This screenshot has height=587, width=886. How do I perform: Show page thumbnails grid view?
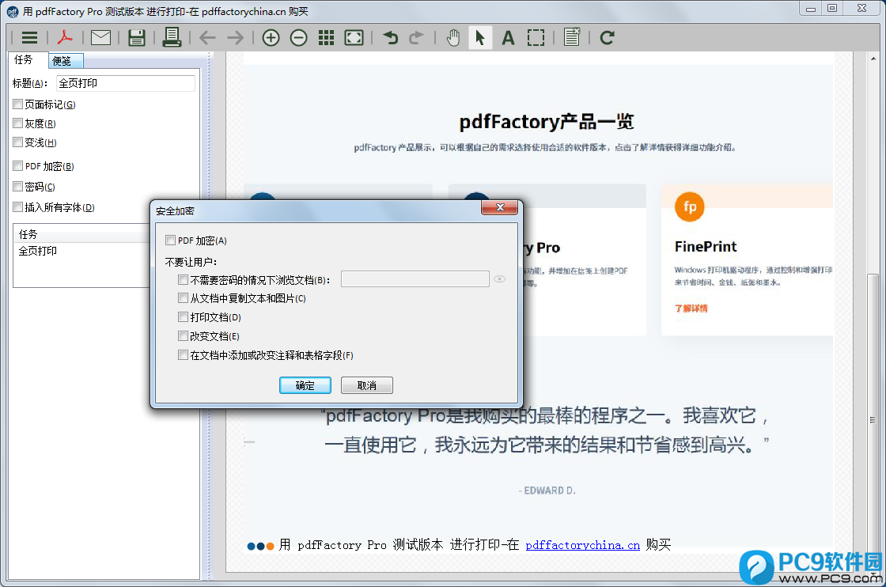326,38
